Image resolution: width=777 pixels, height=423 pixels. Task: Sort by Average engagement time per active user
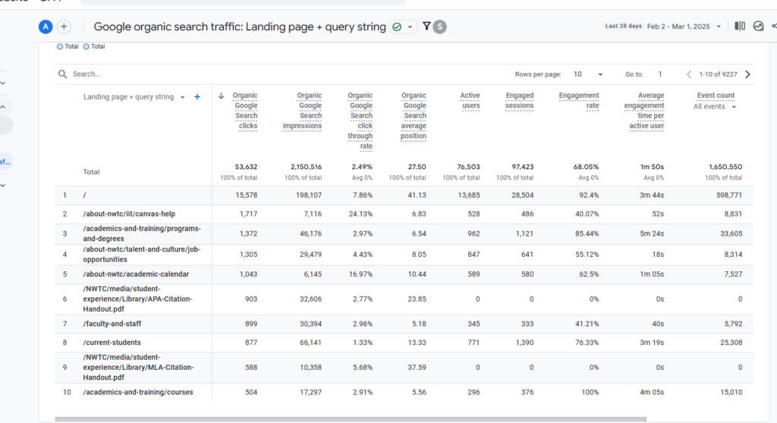tap(644, 111)
